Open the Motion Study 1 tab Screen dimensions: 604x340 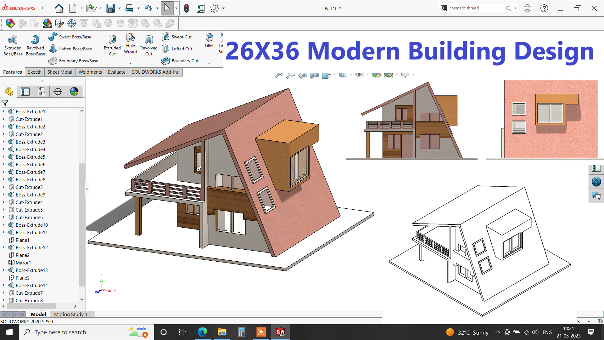point(70,314)
